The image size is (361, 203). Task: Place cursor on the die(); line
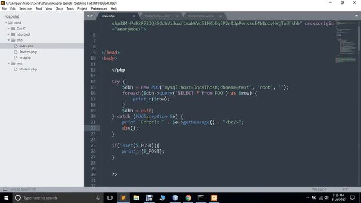pos(130,128)
